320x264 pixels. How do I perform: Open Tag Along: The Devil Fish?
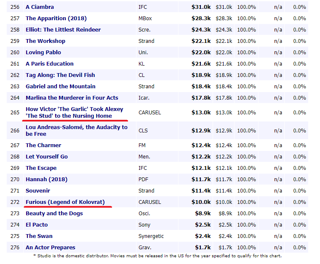[x=60, y=75]
